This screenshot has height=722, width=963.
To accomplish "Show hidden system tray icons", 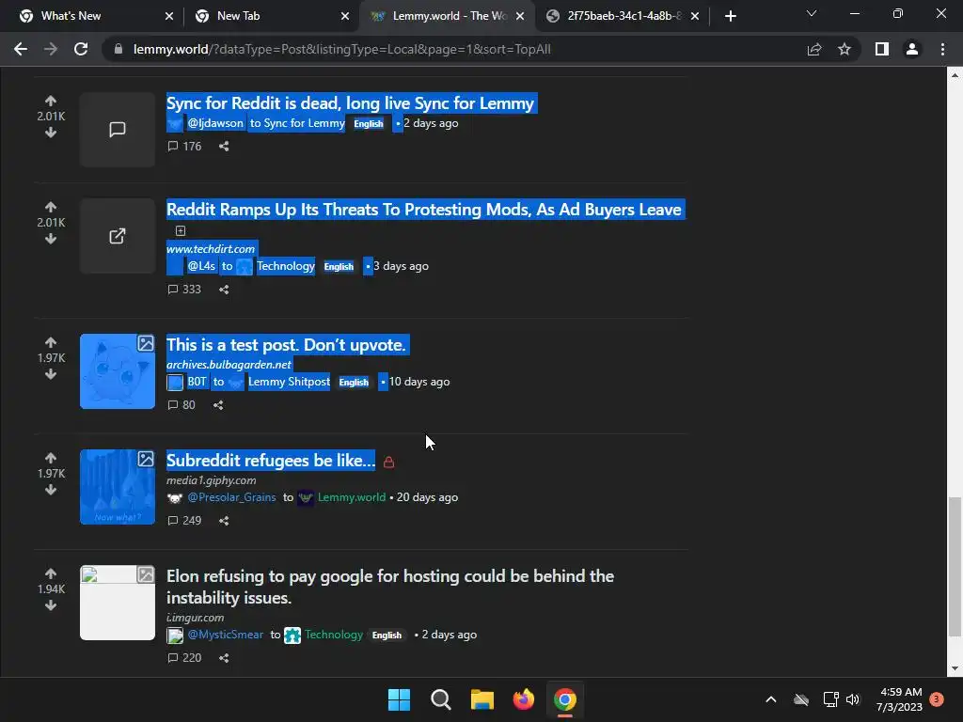I will click(771, 699).
